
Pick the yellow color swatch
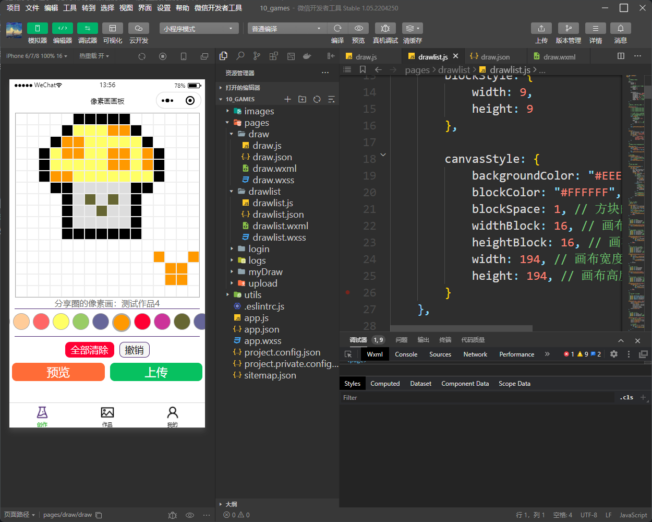coord(61,322)
